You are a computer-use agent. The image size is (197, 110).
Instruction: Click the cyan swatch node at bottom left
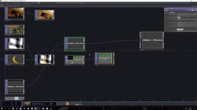coord(17,98)
